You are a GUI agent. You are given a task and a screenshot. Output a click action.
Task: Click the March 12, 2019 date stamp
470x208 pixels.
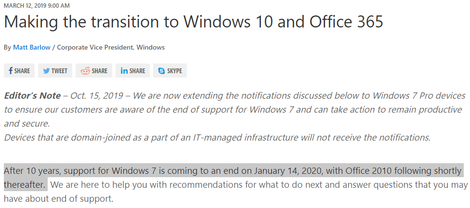pyautogui.click(x=37, y=6)
